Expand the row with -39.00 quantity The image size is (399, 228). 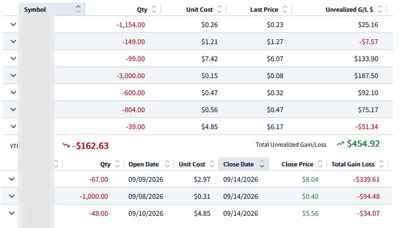(13, 127)
